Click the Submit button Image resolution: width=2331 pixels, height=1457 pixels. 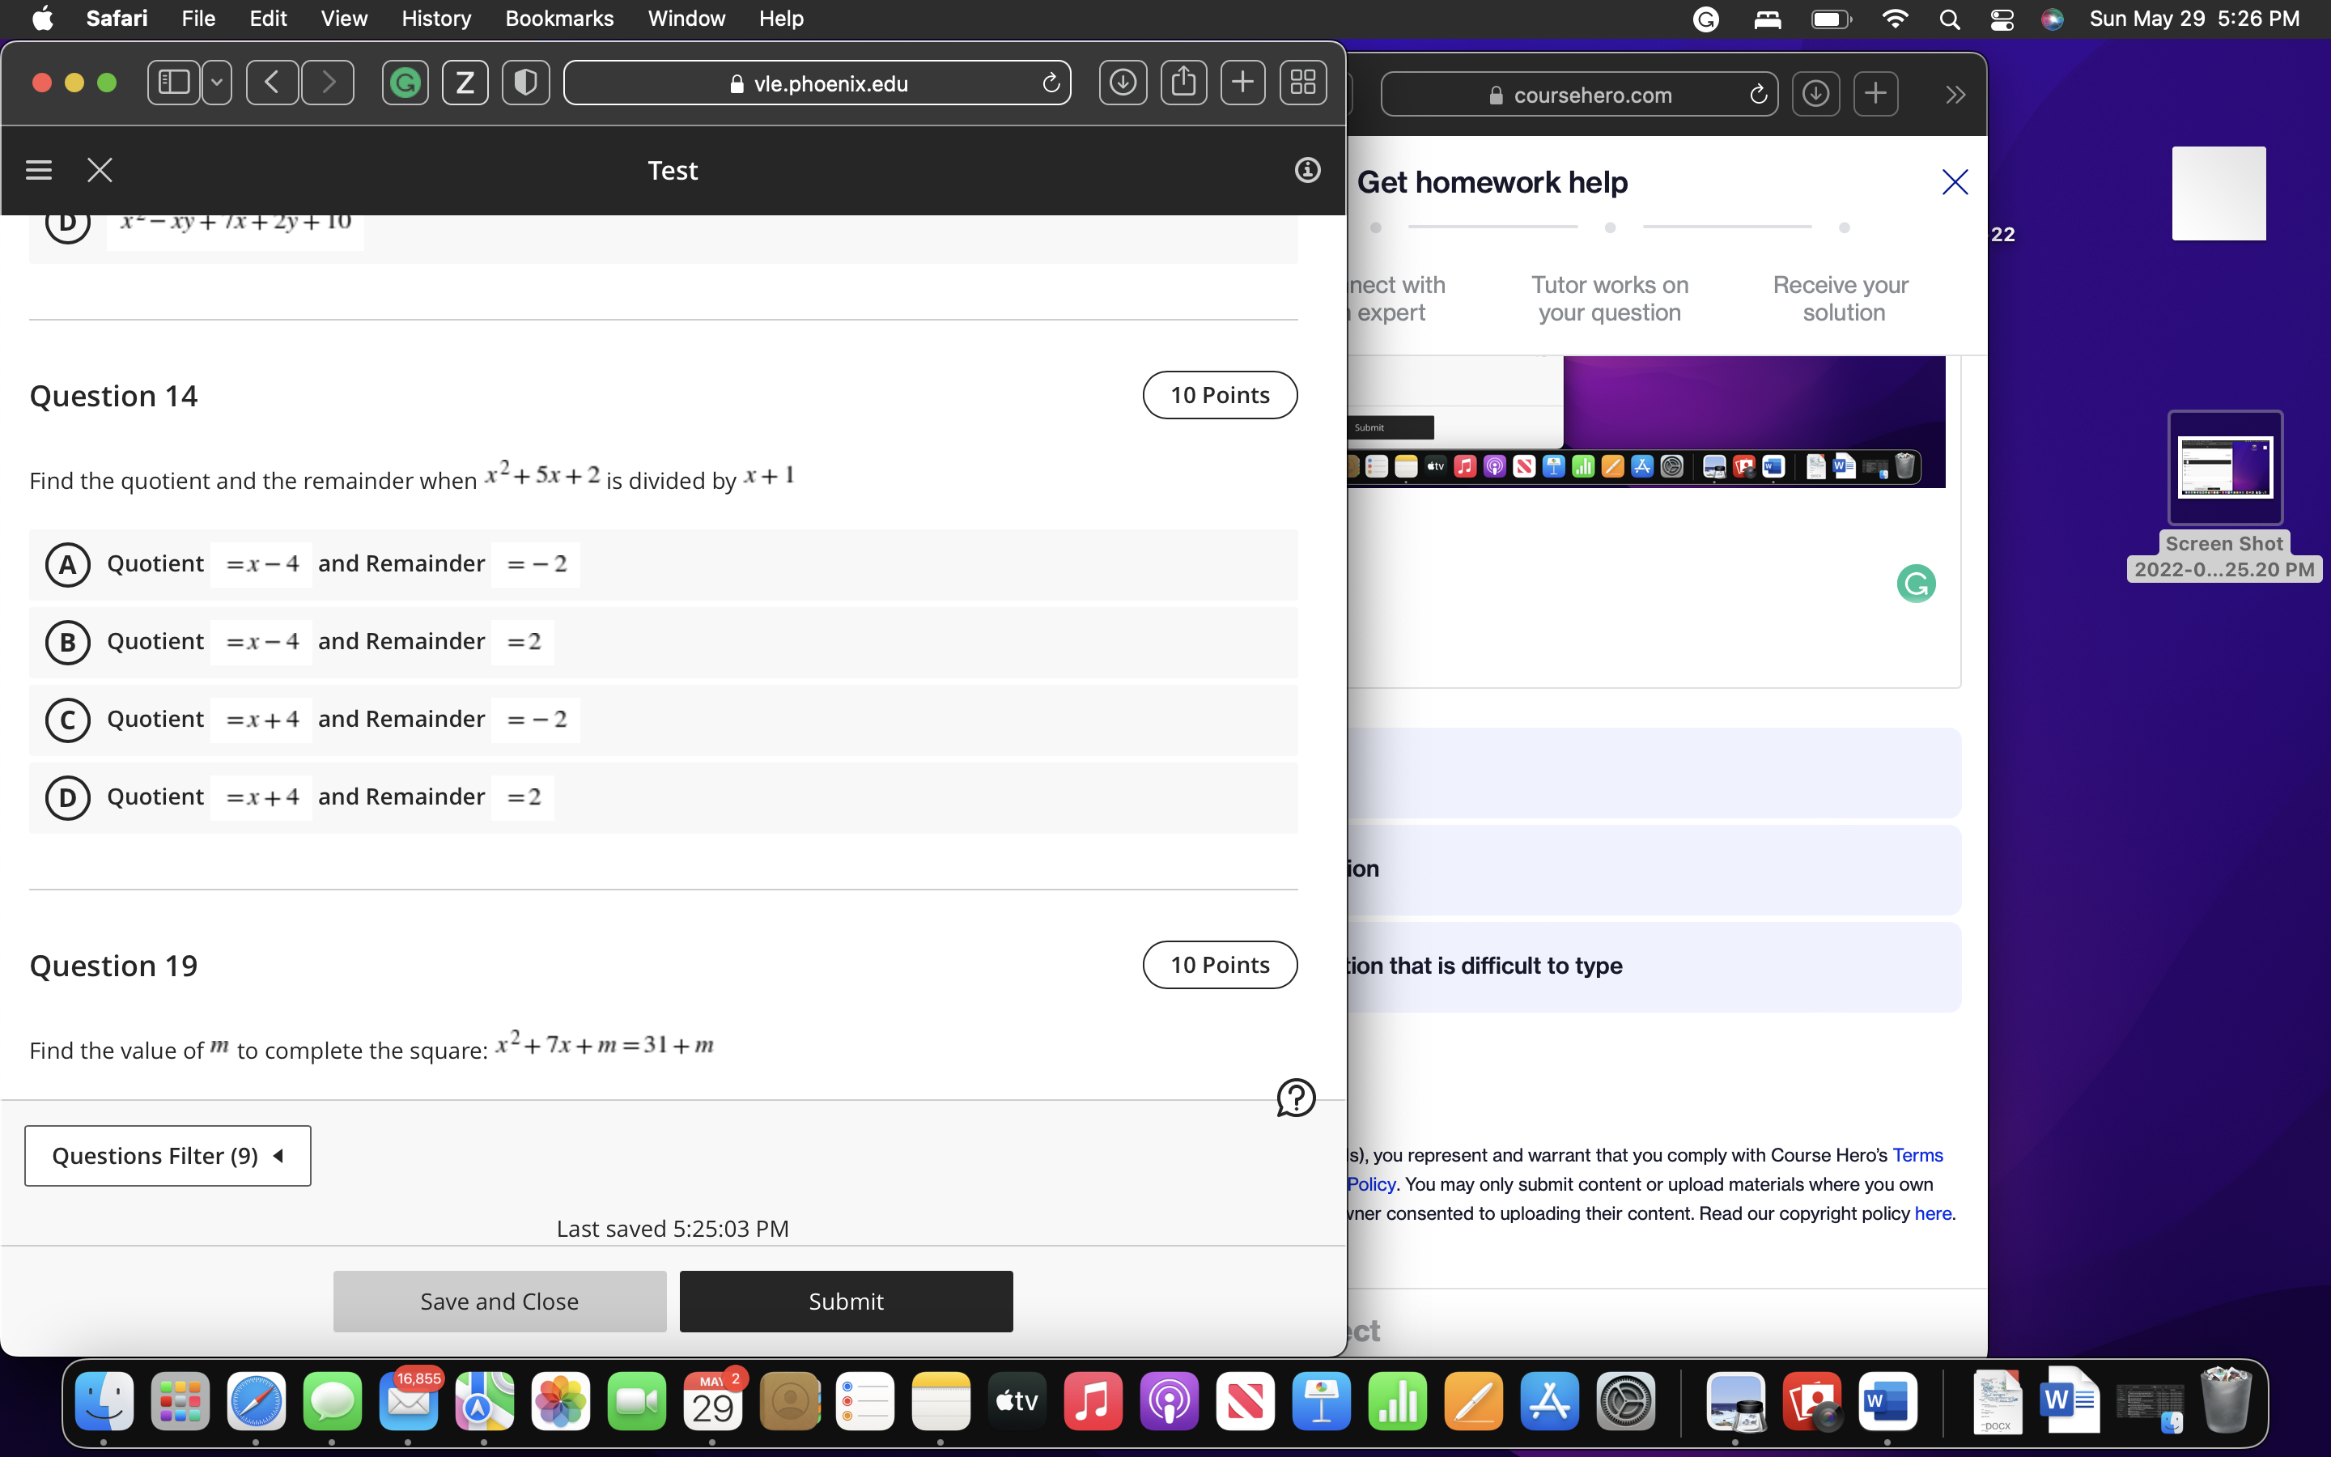point(846,1301)
